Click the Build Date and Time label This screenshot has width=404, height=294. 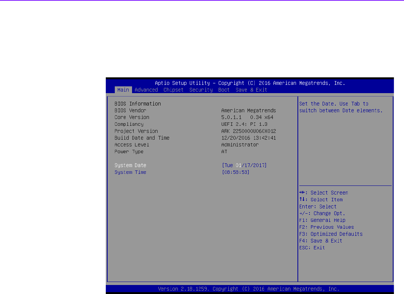tap(142, 138)
